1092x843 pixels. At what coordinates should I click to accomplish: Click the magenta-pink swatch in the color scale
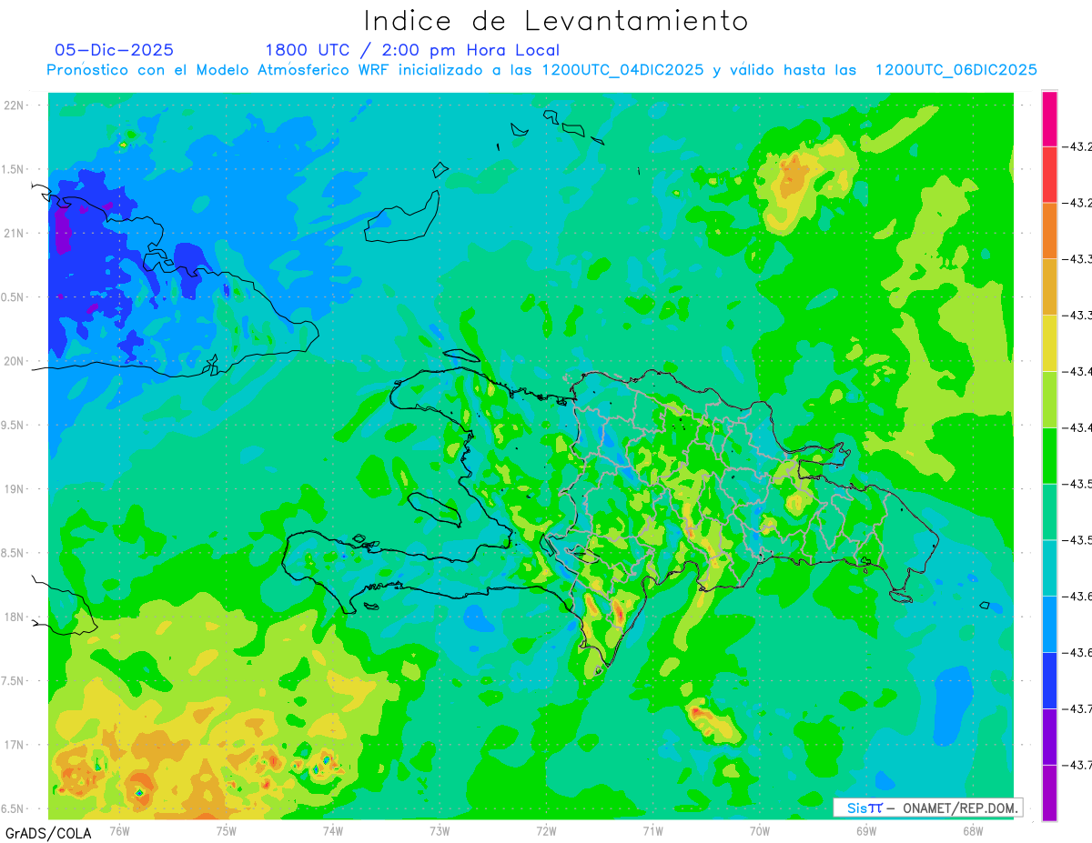(1049, 117)
